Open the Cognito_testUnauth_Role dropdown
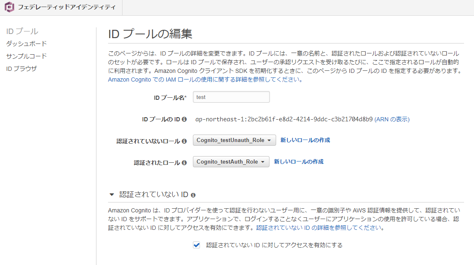This screenshot has width=474, height=265. (234, 140)
